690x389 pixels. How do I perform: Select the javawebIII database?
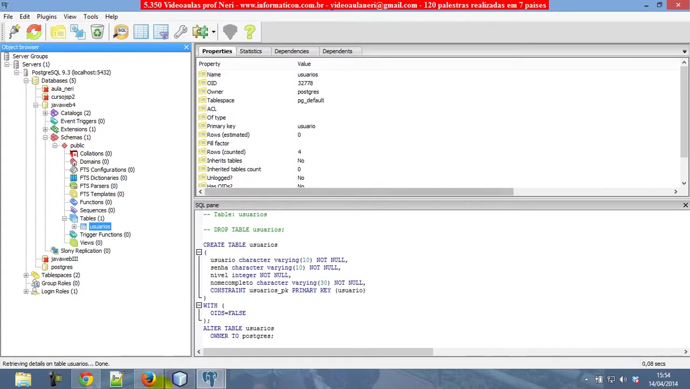click(x=64, y=259)
